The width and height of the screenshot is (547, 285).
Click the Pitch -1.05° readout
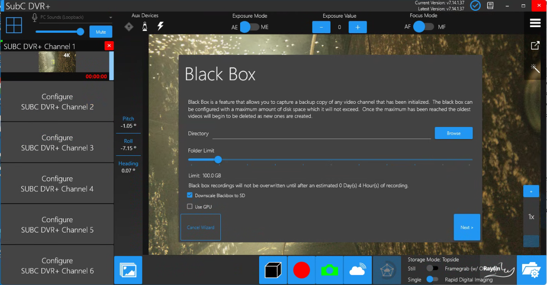coord(128,122)
